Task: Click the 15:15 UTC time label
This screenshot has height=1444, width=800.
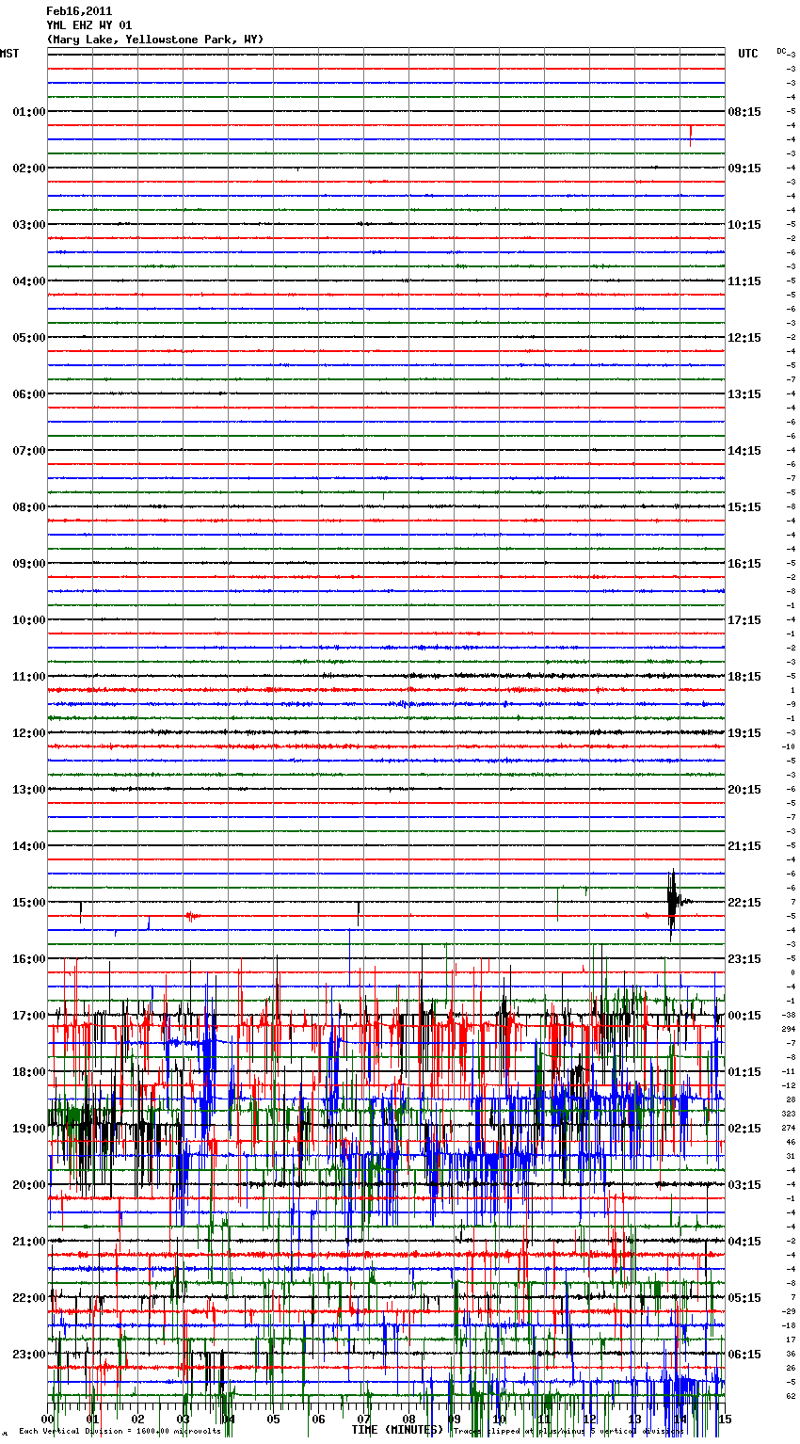Action: point(744,507)
